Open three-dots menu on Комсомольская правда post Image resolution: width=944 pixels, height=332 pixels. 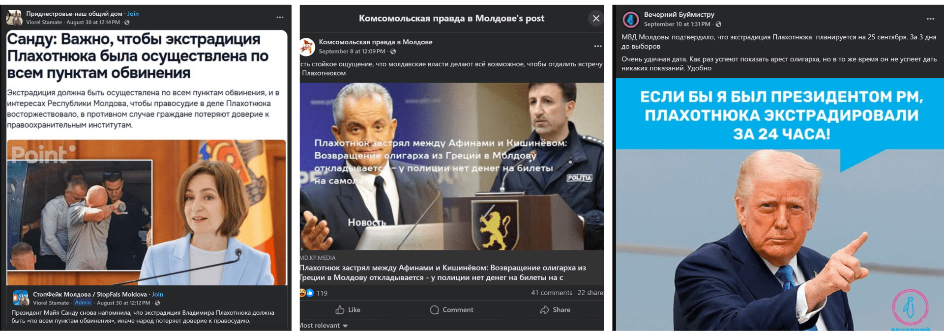point(597,46)
